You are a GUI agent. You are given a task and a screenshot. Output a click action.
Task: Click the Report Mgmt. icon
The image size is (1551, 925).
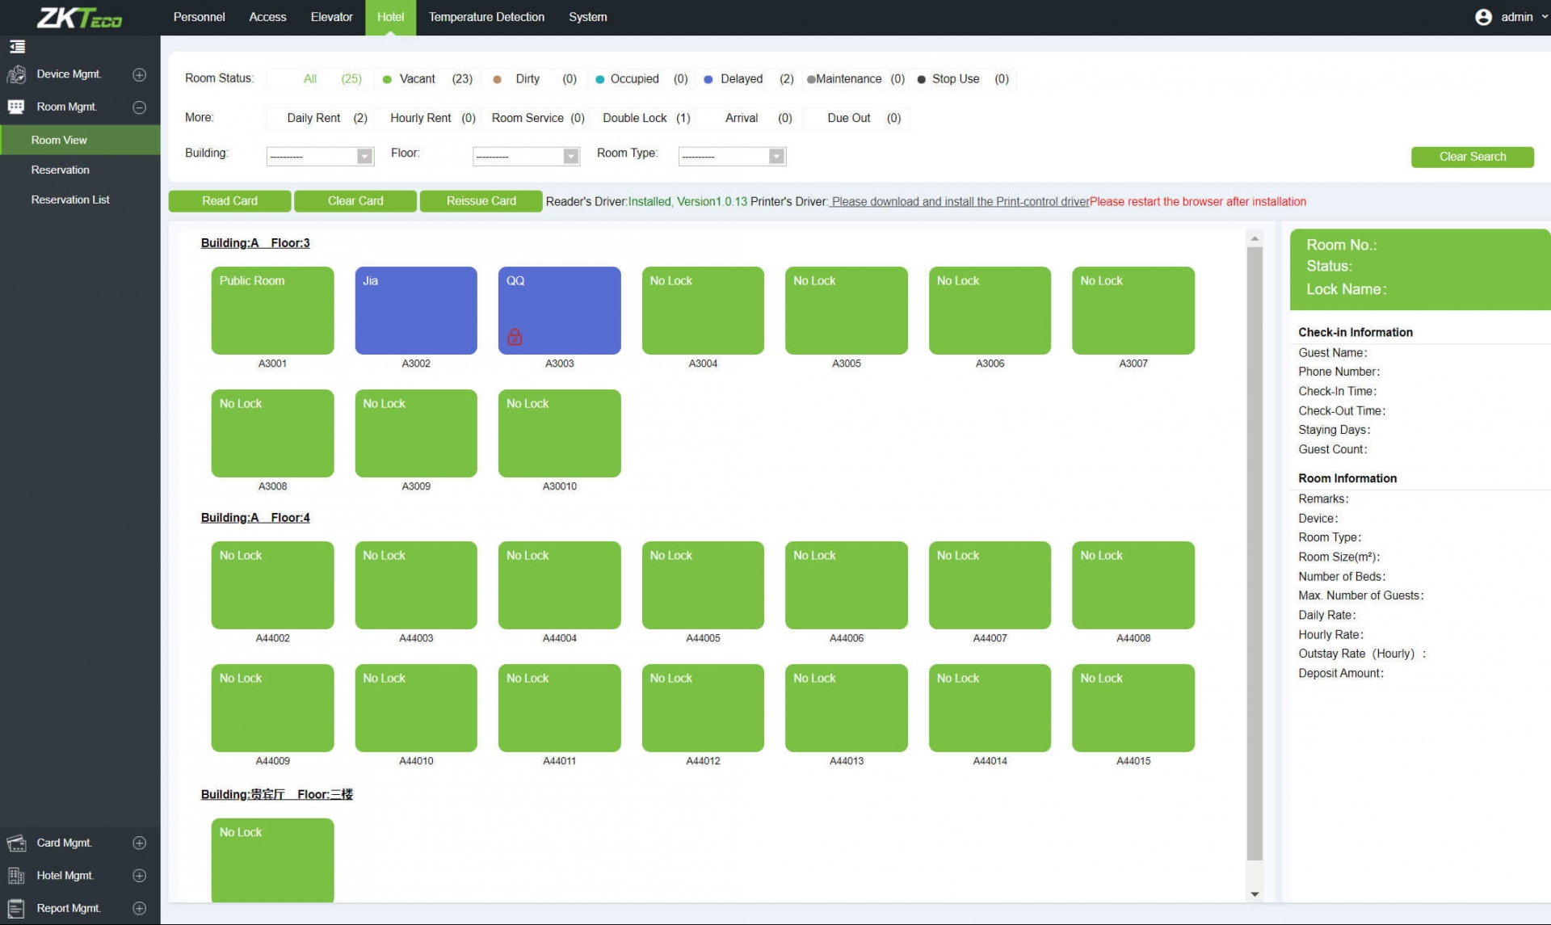[16, 908]
